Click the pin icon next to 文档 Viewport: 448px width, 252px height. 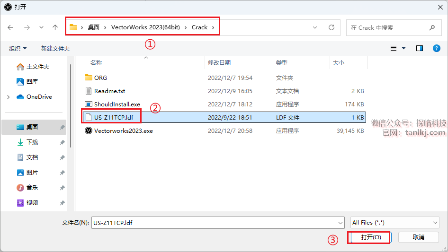pyautogui.click(x=62, y=157)
